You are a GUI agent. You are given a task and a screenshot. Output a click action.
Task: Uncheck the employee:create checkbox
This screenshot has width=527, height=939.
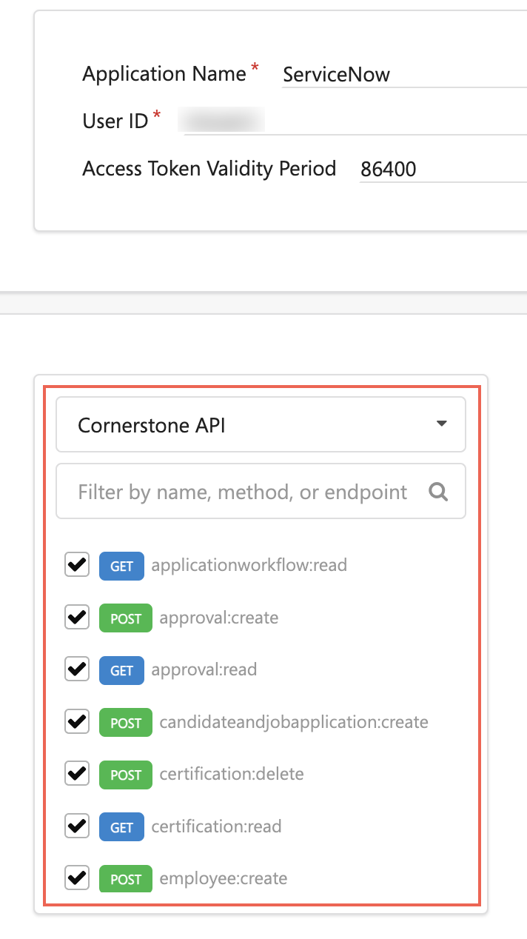pos(77,878)
